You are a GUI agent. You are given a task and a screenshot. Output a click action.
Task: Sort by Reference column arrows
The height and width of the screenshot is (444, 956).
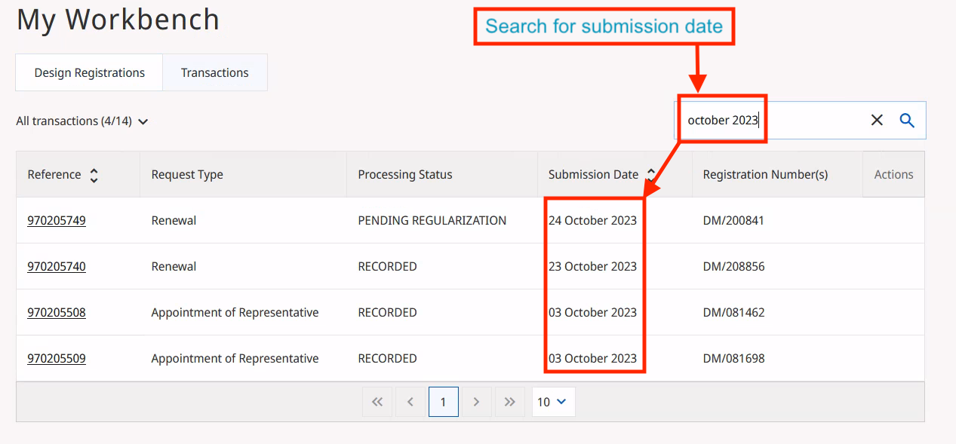(x=94, y=175)
